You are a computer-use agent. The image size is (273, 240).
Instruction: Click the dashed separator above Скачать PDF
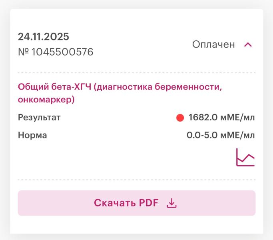tap(136, 180)
